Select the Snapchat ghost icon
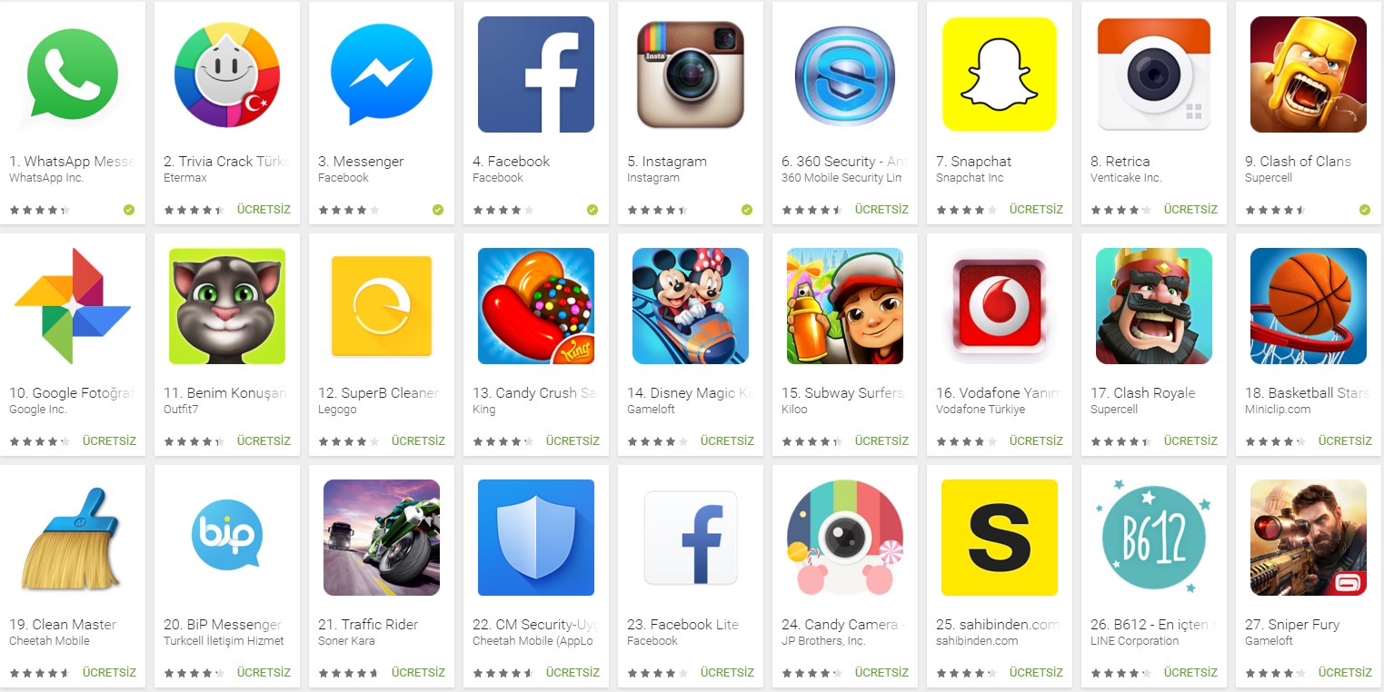Screen dimensions: 1384x692 [x=1000, y=74]
